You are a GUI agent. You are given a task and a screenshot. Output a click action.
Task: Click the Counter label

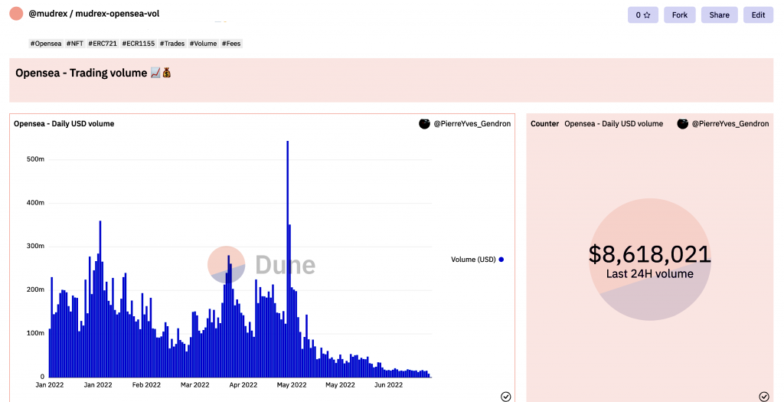(544, 123)
